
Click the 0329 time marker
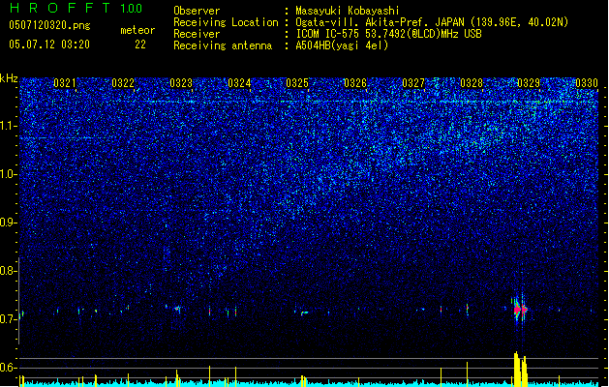529,83
